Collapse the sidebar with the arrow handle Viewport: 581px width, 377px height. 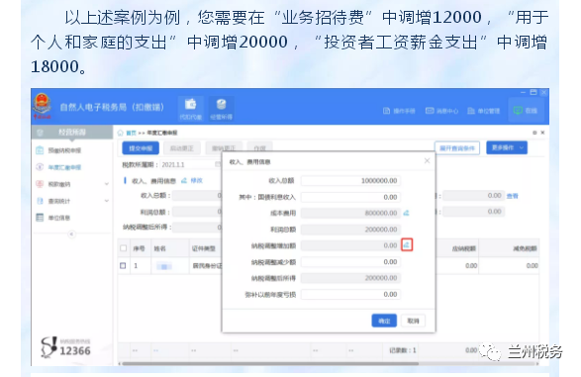coord(71,235)
